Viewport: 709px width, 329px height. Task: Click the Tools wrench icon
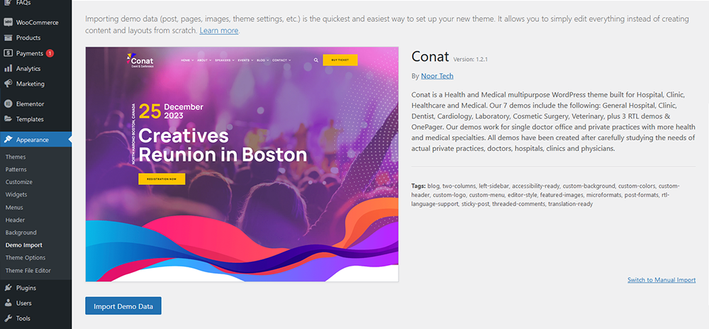tap(8, 318)
